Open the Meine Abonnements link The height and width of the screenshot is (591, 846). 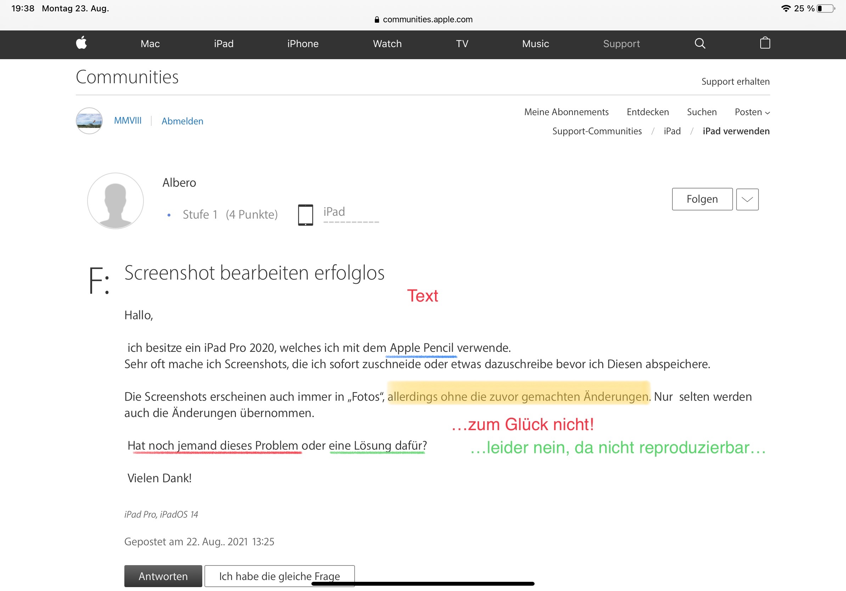(x=566, y=112)
